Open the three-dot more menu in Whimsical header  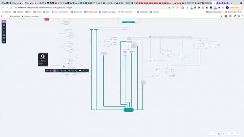(x=242, y=16)
